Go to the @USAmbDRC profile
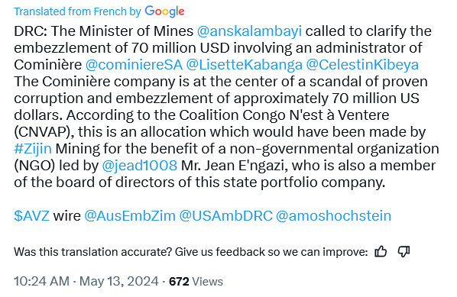Viewport: 457px width, 297px height. tap(226, 216)
